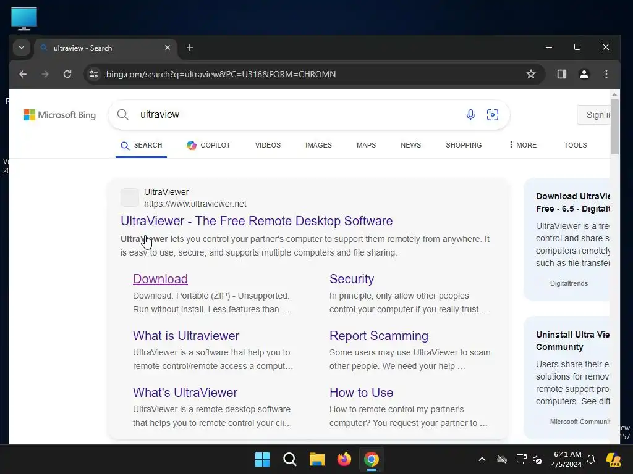Image resolution: width=633 pixels, height=474 pixels.
Task: Open UltraViewer Free Remote Desktop Software result
Action: click(x=257, y=221)
